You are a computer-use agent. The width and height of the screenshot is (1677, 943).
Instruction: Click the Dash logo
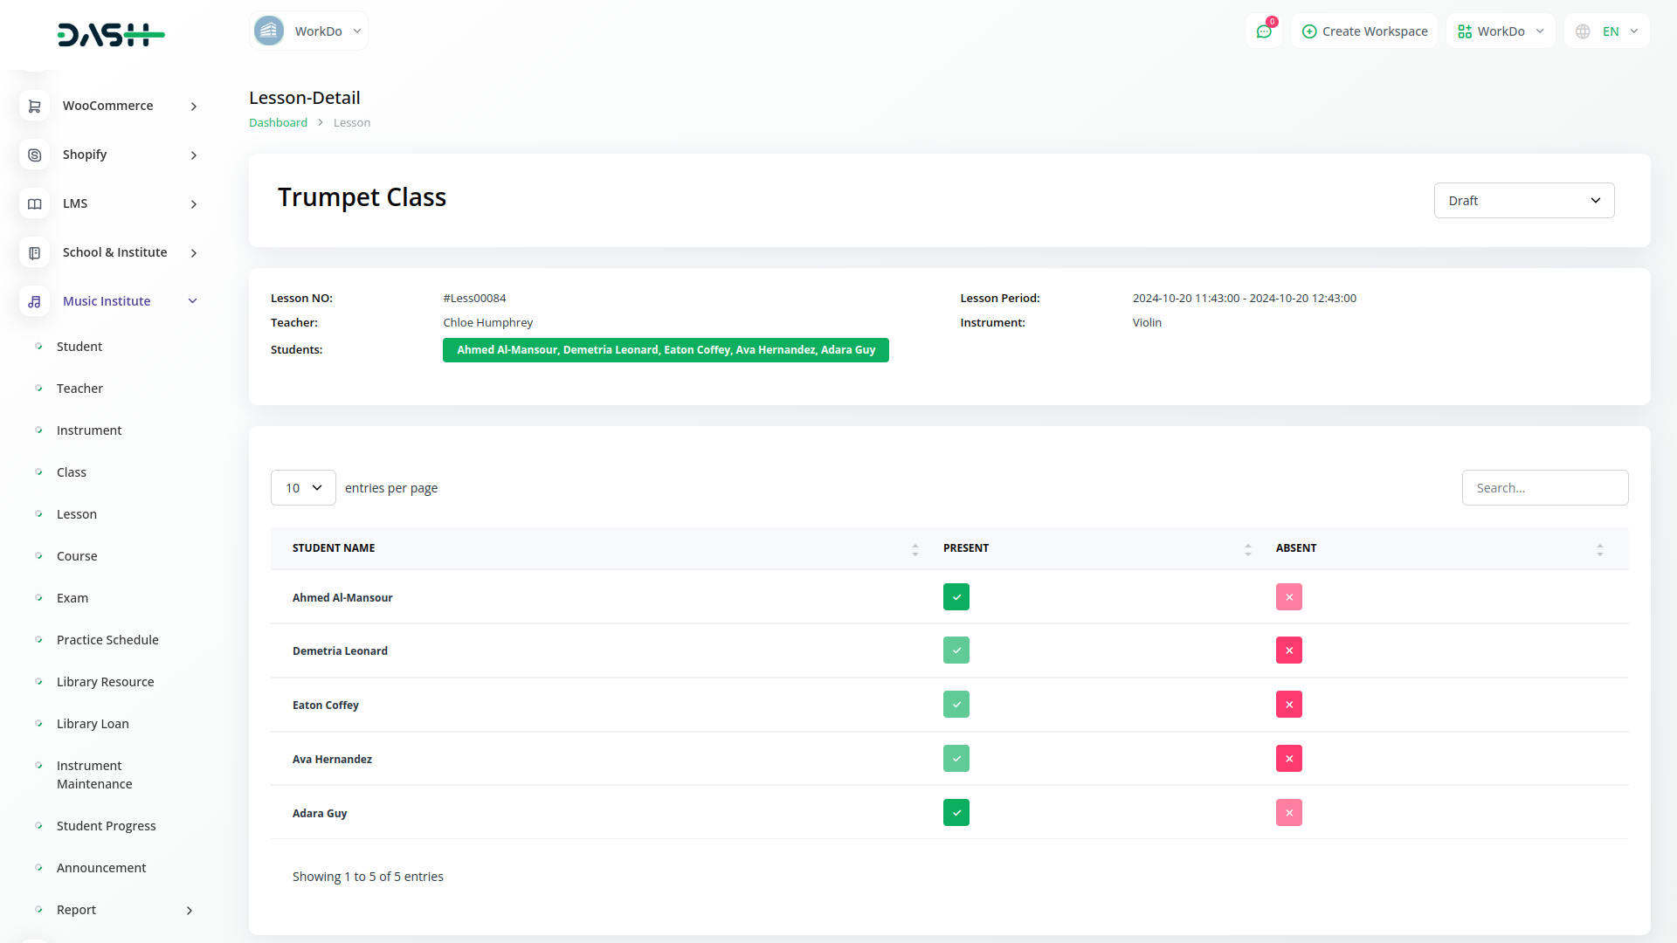click(111, 35)
